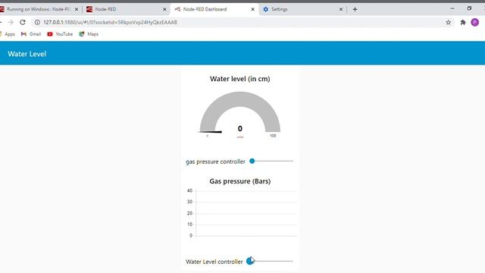Click the 'Water Level controller' label

[x=214, y=262]
